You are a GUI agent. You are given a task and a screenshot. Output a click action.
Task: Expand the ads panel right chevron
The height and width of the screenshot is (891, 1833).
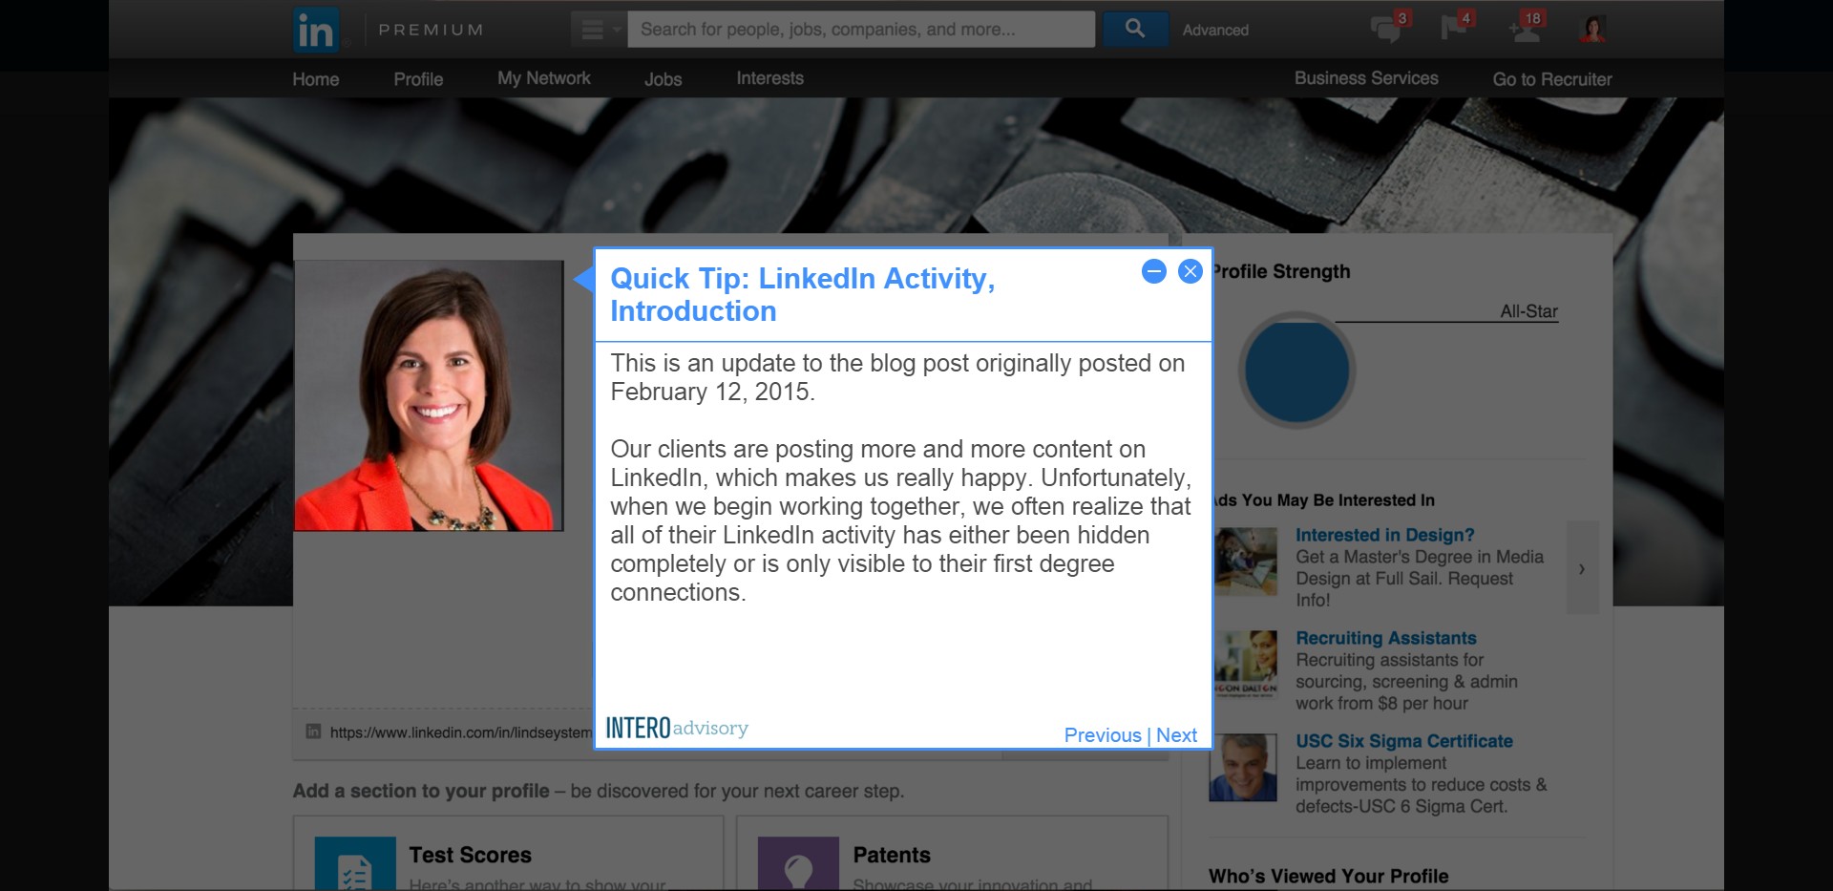pyautogui.click(x=1582, y=568)
